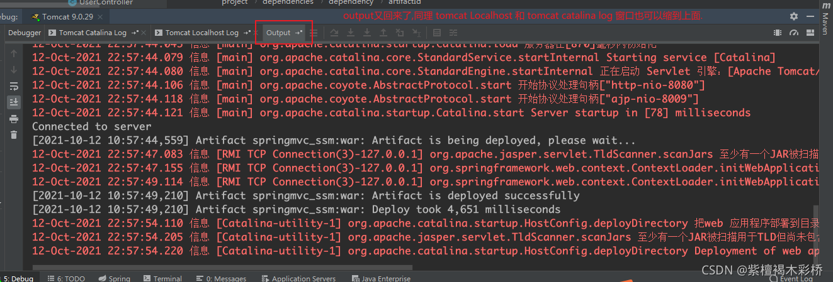Screen dimensions: 833x282
Task: Click 'artifactId' in the breadcrumb
Action: click(x=405, y=3)
